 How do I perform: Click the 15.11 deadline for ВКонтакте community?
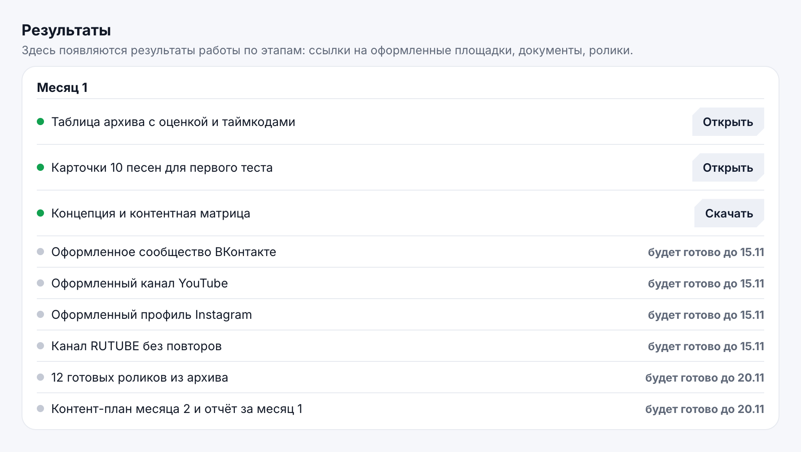(706, 252)
